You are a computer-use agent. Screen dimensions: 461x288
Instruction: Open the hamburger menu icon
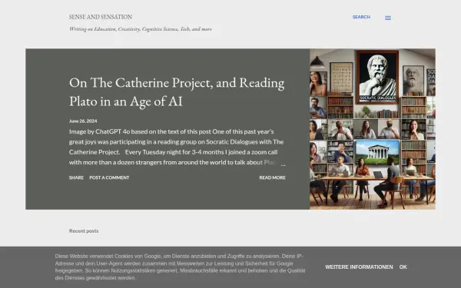[388, 18]
